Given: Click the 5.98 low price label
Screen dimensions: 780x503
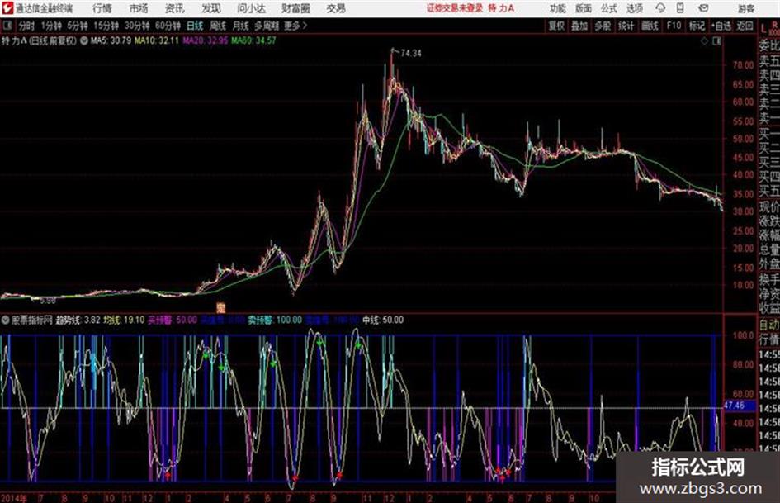Looking at the screenshot, I should (x=48, y=301).
